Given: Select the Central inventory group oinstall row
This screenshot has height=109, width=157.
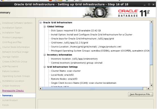Looking at the screenshot, I should click(77, 63).
